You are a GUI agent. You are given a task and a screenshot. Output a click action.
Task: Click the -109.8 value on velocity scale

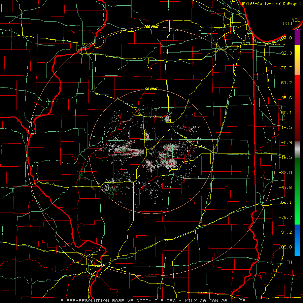[284, 247]
